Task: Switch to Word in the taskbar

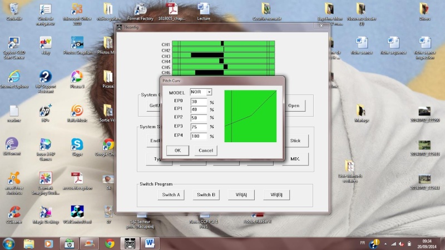Action: pos(150,243)
